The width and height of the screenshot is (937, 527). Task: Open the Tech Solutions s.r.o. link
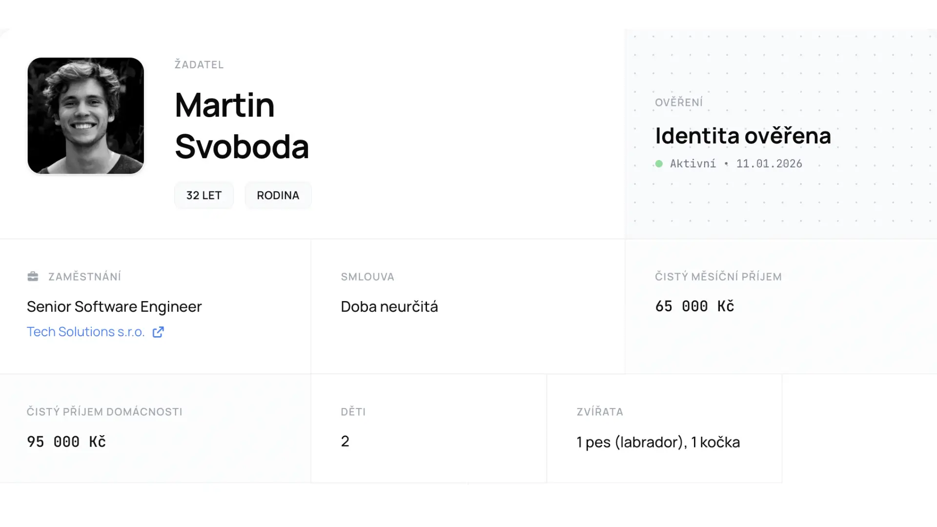pos(86,332)
